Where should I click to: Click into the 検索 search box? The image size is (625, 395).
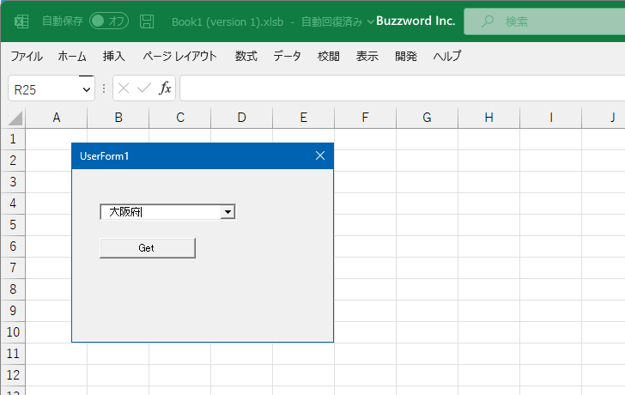pos(544,21)
